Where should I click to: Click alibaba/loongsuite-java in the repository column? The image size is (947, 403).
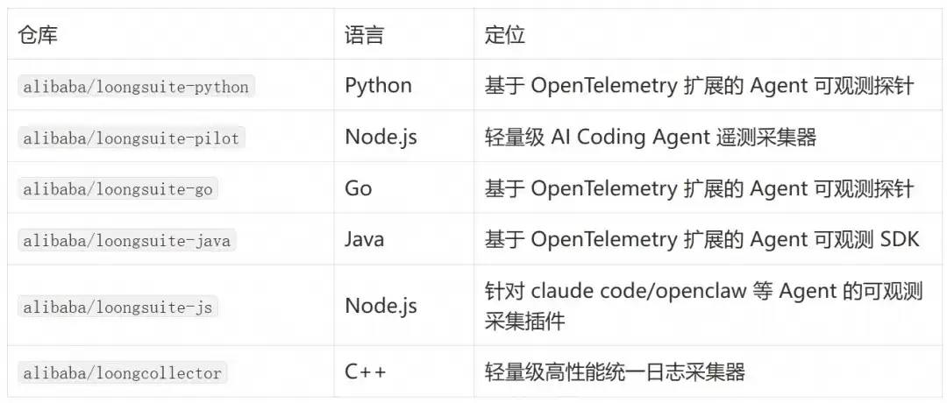tap(127, 241)
